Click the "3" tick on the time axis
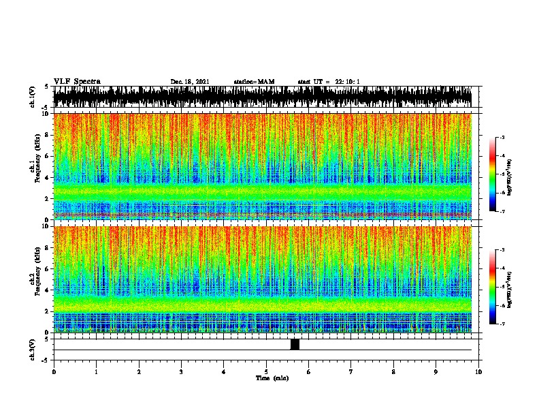Screen dimensions: 539x417 pyautogui.click(x=181, y=372)
